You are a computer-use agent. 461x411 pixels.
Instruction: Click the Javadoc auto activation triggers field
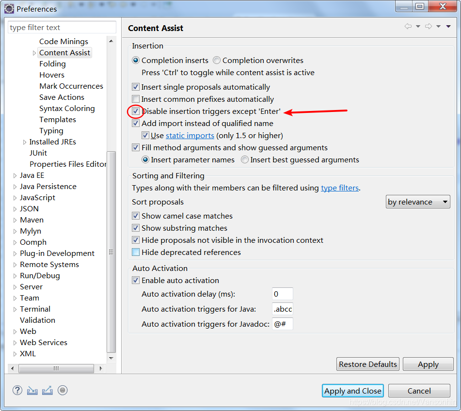click(282, 324)
